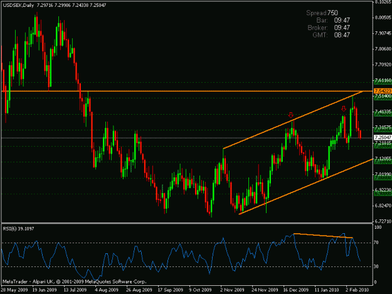Viewport: 392px width, 294px height.
Task: Click the 24 Nov 2009 date label
Action: (265, 290)
